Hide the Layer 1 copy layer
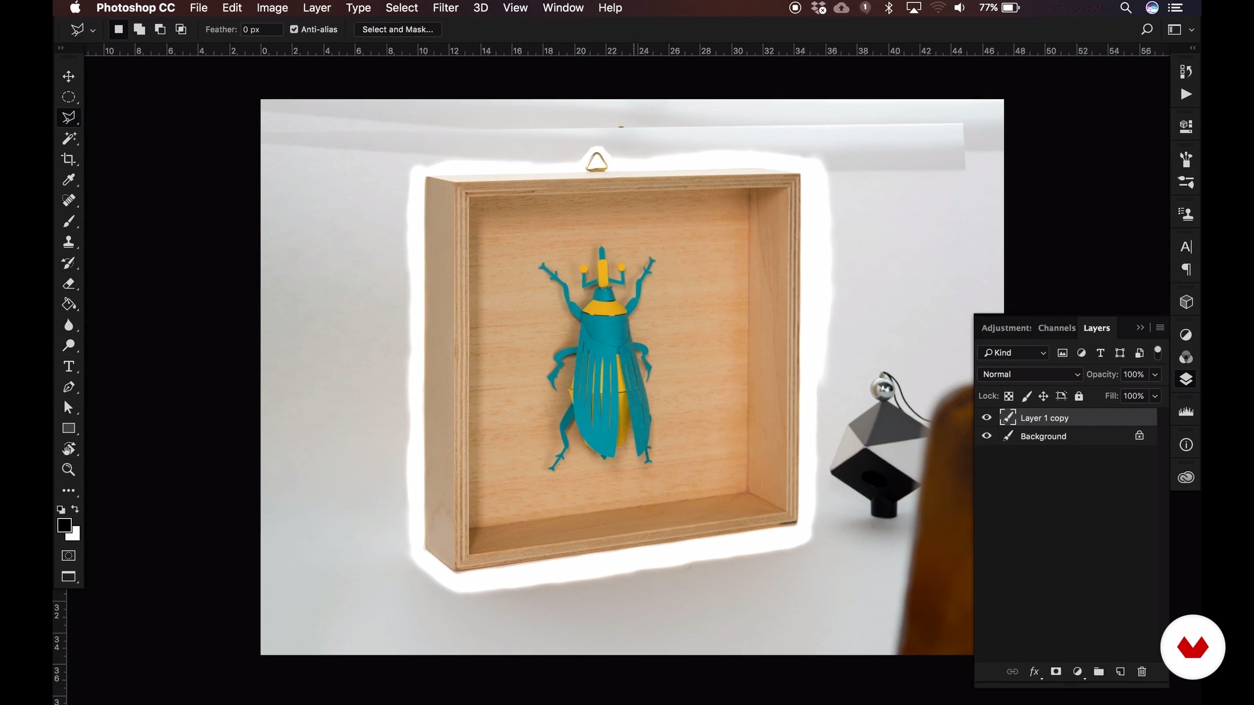This screenshot has height=705, width=1254. click(986, 418)
